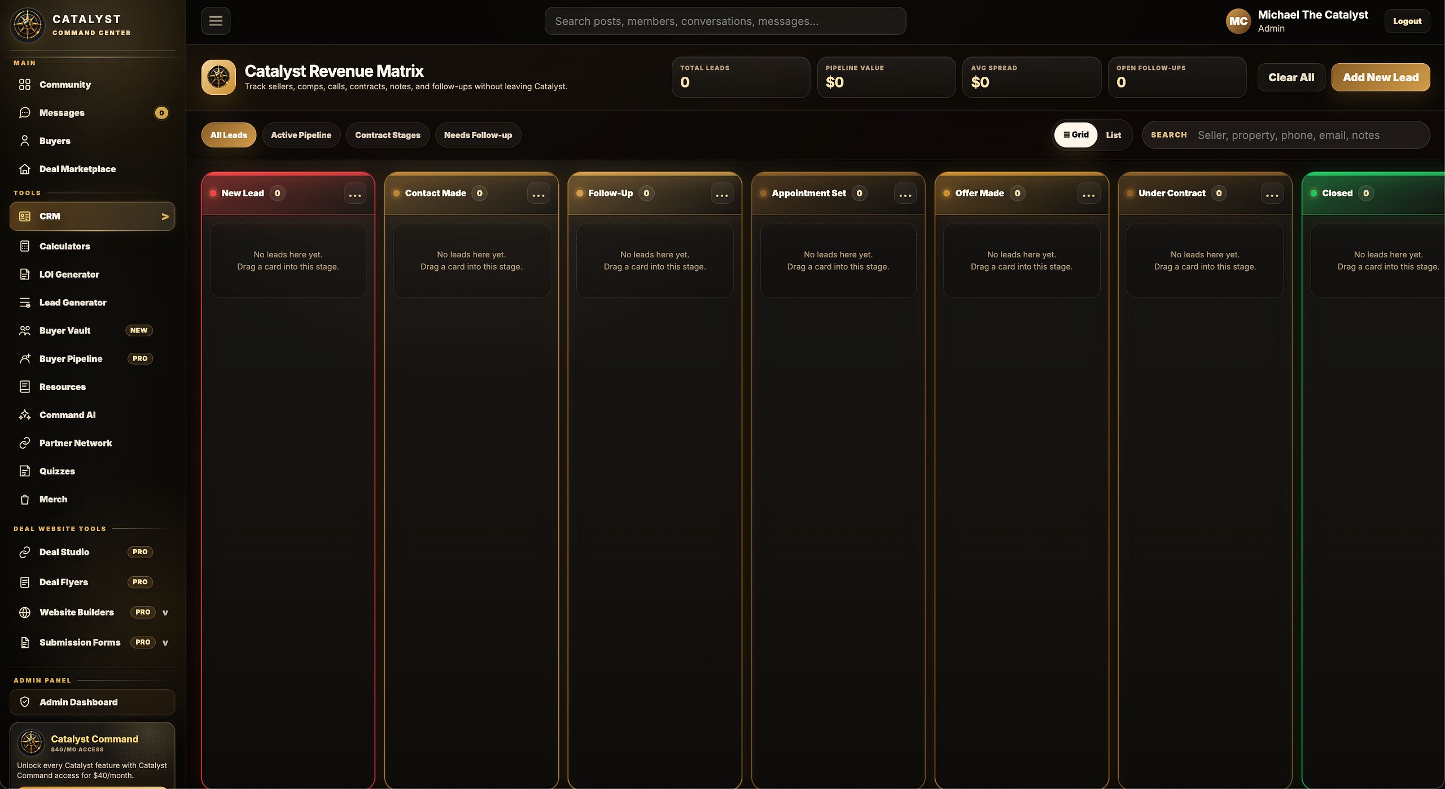Open Merch via the shopping bag icon
The height and width of the screenshot is (789, 1445).
24,499
